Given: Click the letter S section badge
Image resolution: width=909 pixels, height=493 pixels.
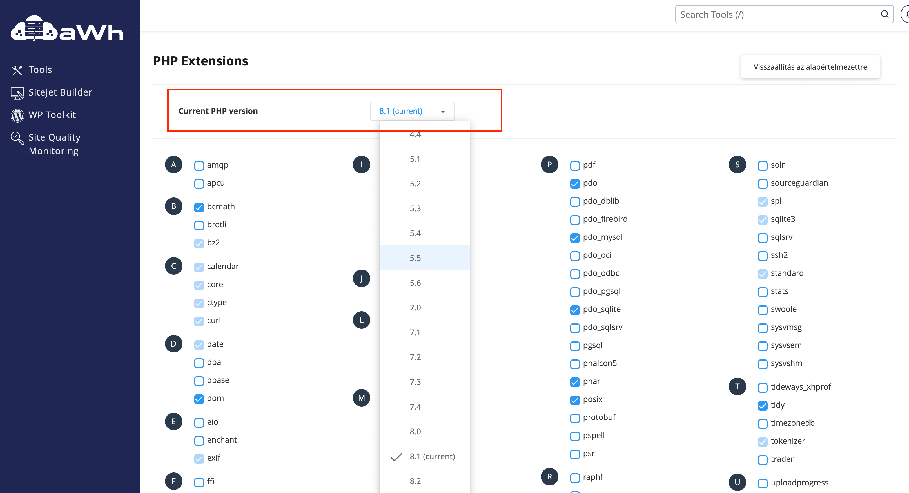Looking at the screenshot, I should 737,165.
